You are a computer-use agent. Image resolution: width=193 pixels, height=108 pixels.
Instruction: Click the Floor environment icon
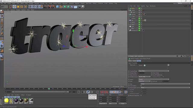point(75,7)
